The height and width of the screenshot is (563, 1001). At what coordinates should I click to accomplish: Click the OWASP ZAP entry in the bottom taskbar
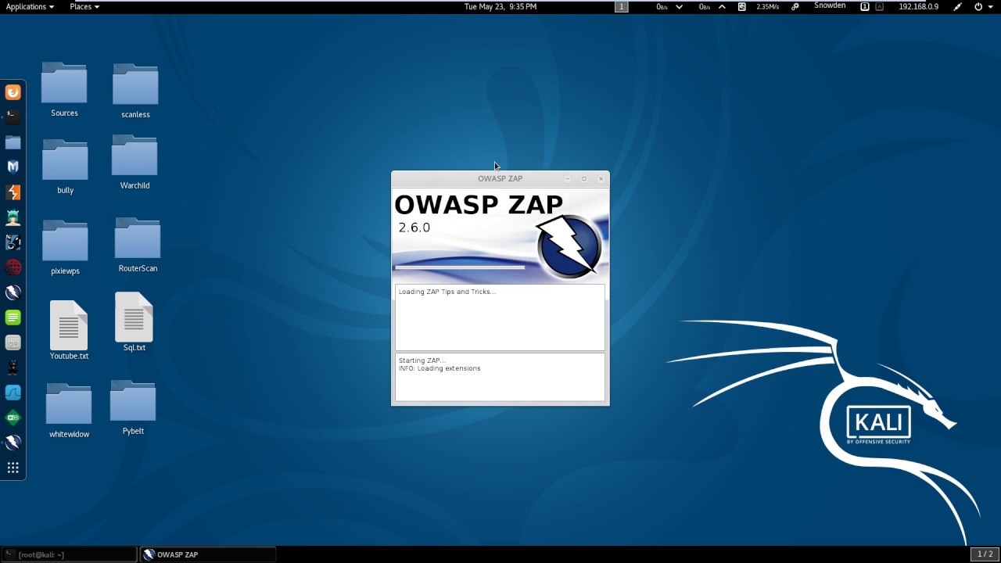coord(208,554)
